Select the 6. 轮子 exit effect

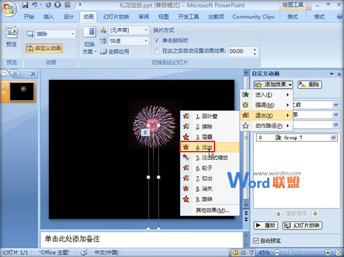click(x=209, y=168)
